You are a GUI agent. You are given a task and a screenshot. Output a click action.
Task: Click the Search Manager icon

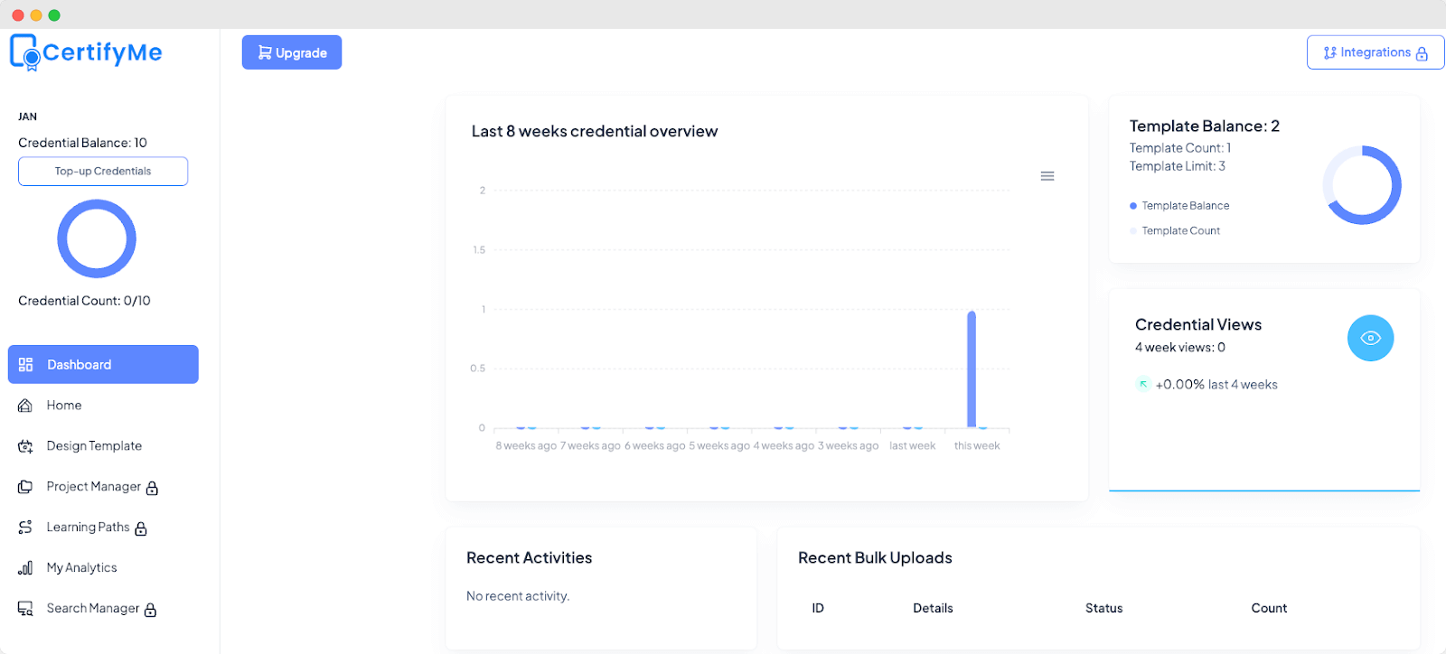click(x=25, y=609)
